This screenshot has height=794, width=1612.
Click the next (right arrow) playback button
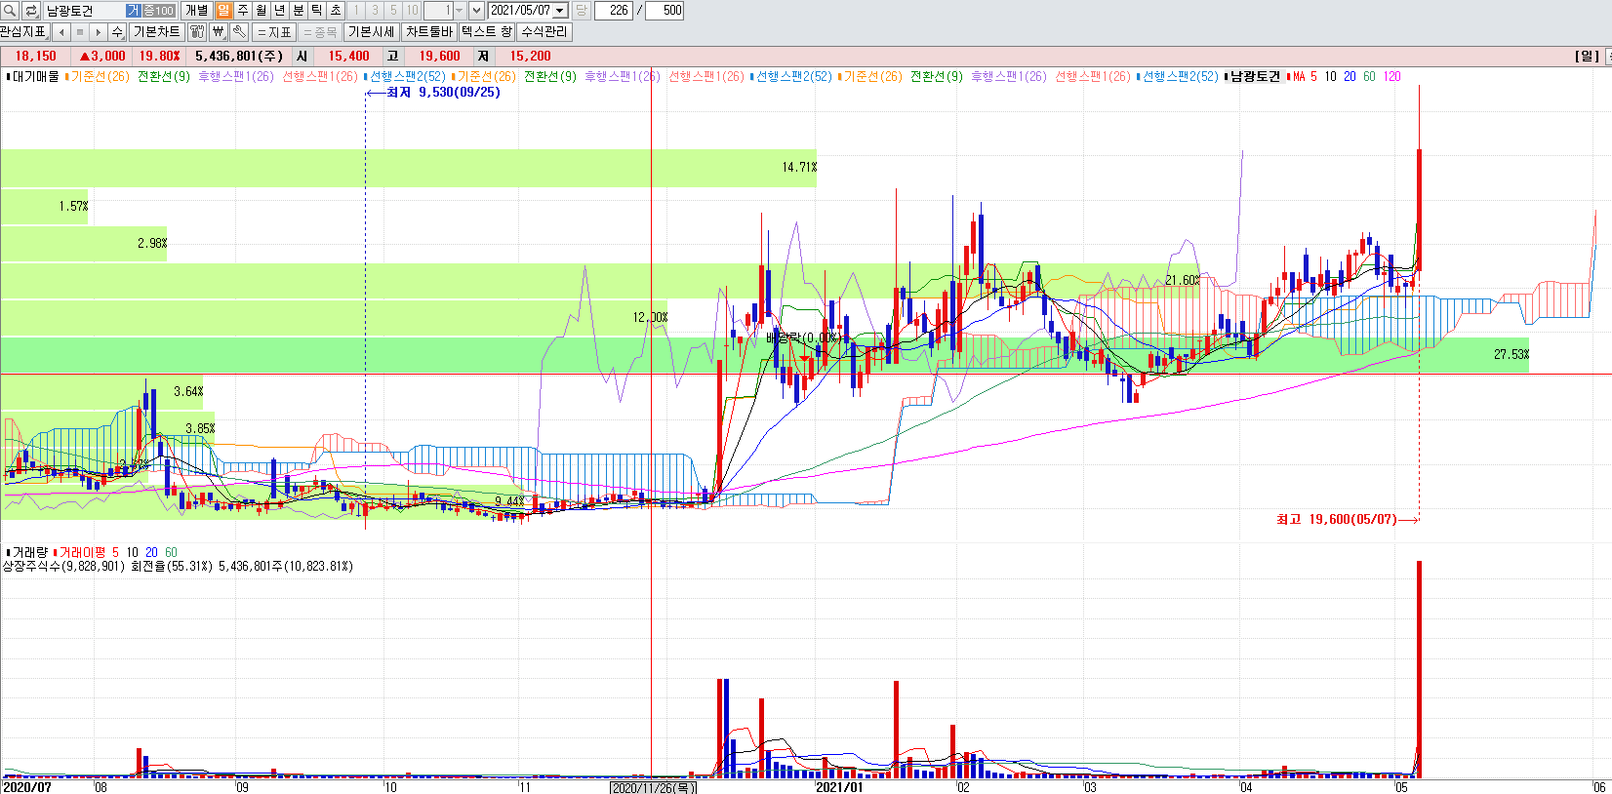98,32
